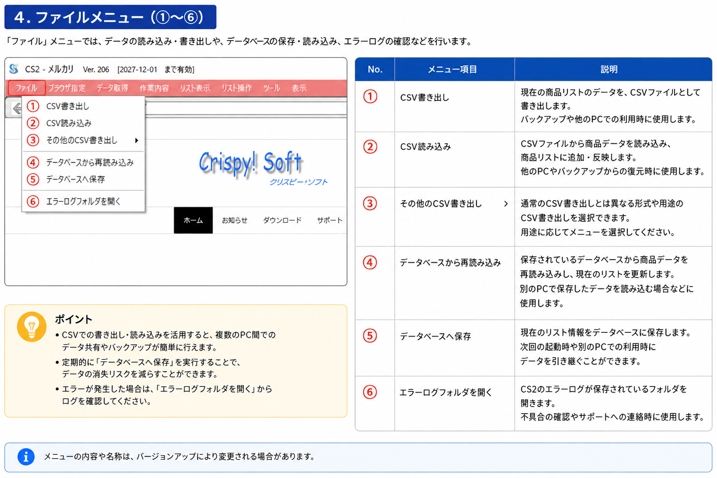Image resolution: width=717 pixels, height=478 pixels.
Task: Click the 説明 table header
Action: click(x=613, y=69)
